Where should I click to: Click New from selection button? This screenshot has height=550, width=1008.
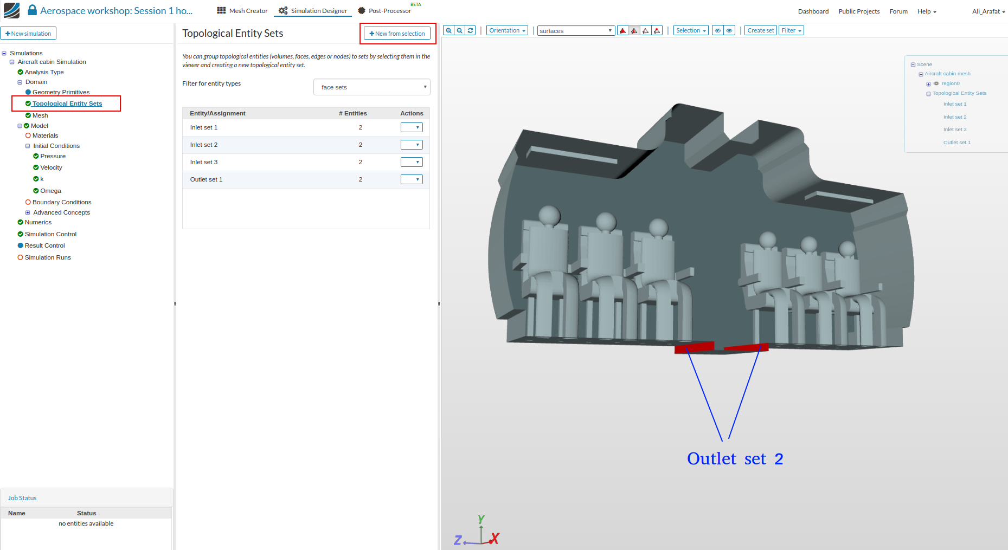(397, 34)
